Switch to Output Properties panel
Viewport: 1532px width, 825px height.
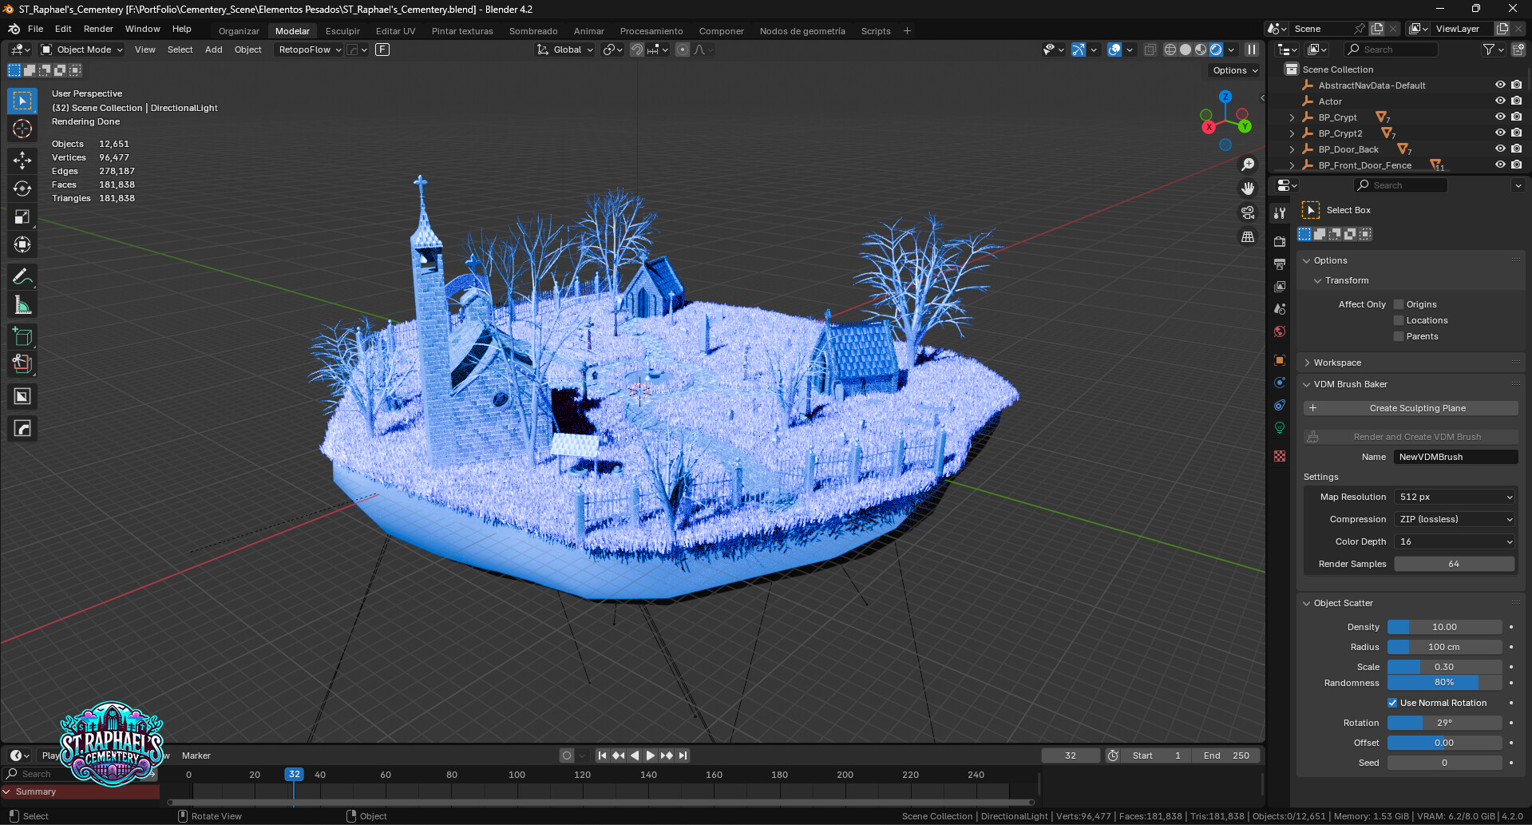(1280, 264)
